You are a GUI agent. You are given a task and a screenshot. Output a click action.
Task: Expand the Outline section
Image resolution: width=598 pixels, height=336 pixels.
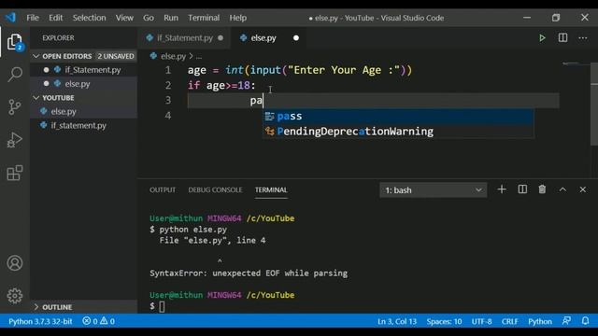(x=83, y=307)
